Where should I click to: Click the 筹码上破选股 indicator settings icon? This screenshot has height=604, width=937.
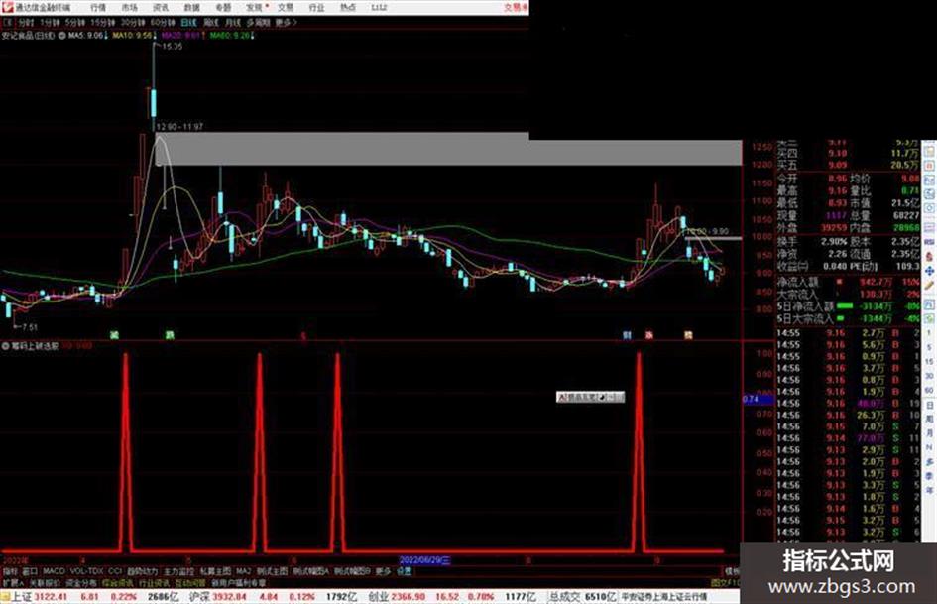click(x=6, y=346)
